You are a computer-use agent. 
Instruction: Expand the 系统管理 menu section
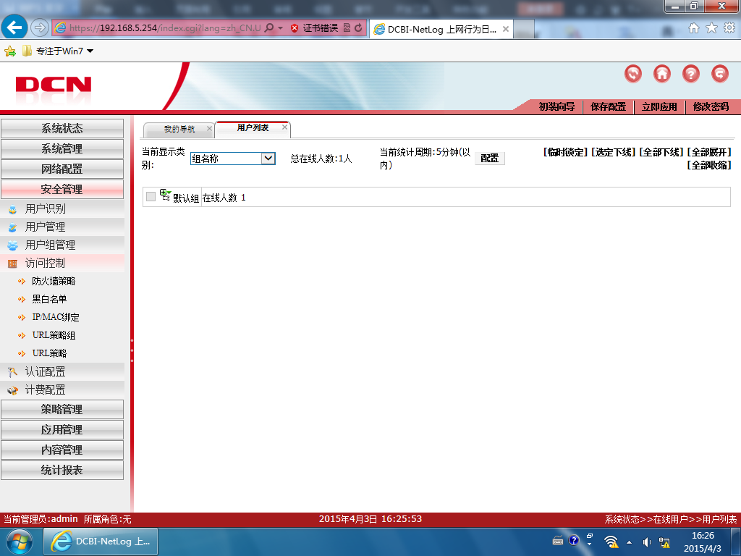coord(62,149)
